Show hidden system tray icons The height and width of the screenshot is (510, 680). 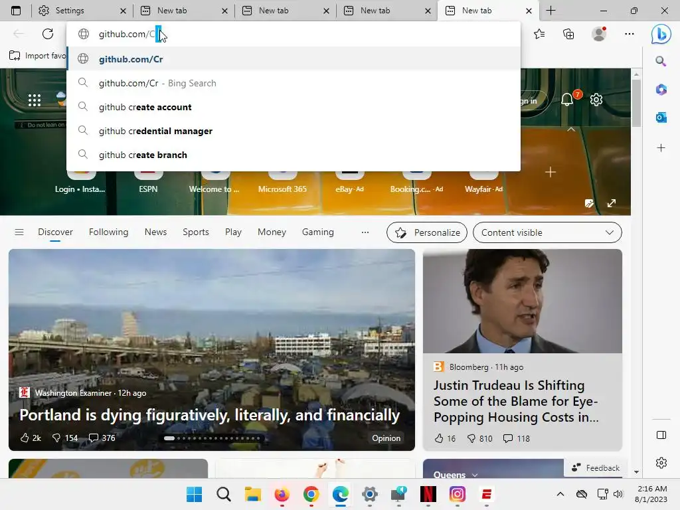tap(560, 494)
